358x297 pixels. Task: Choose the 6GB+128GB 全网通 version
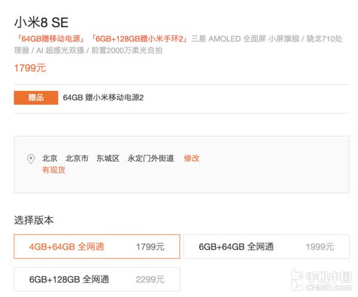97,279
